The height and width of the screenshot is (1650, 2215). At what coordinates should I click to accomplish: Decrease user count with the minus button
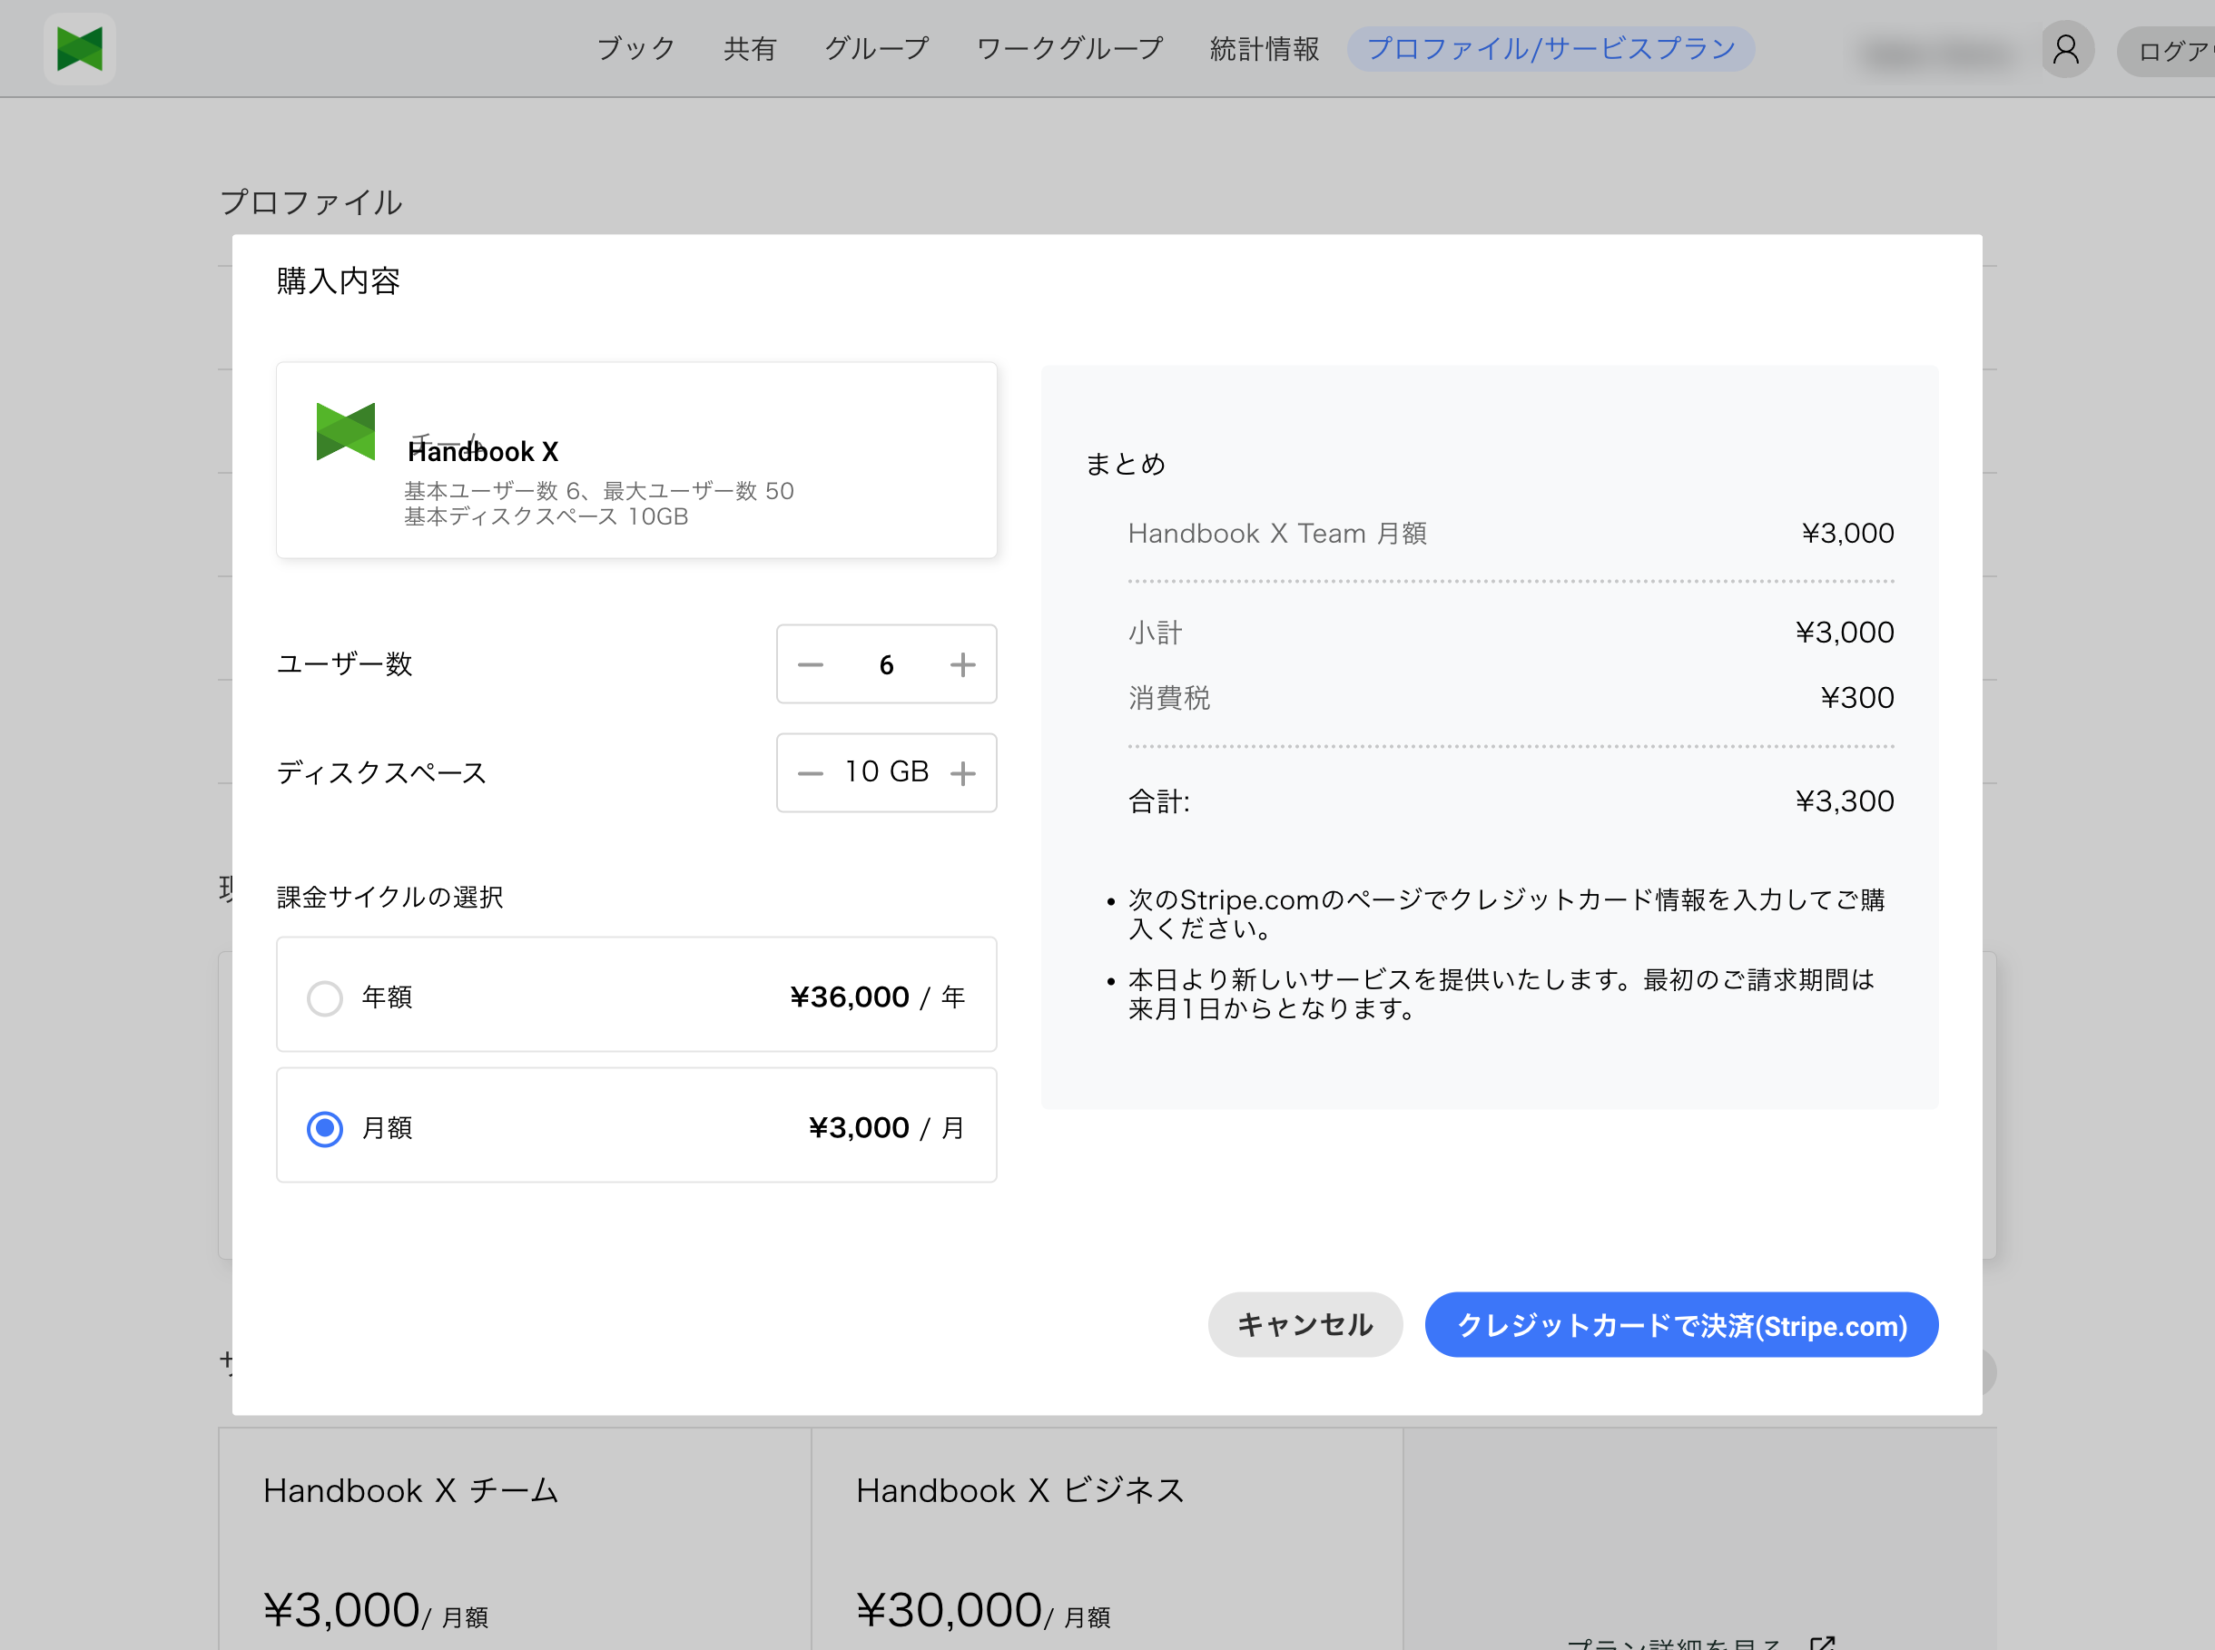811,665
